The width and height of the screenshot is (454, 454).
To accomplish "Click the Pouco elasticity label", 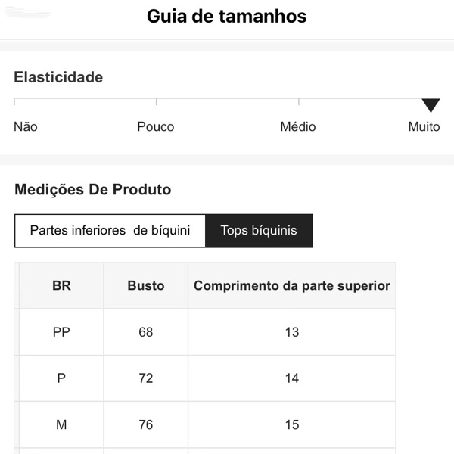I will (156, 126).
